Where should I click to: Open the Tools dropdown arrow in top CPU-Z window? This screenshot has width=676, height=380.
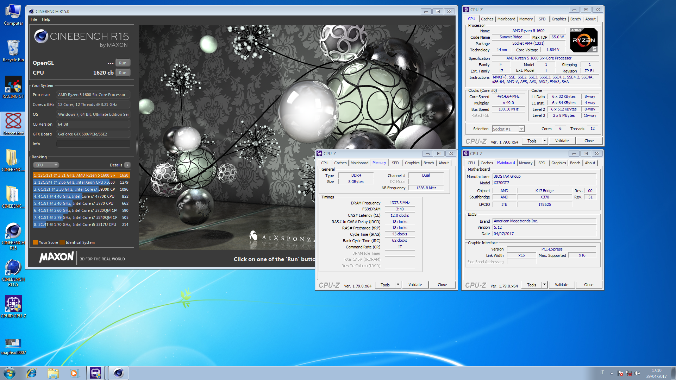[545, 141]
